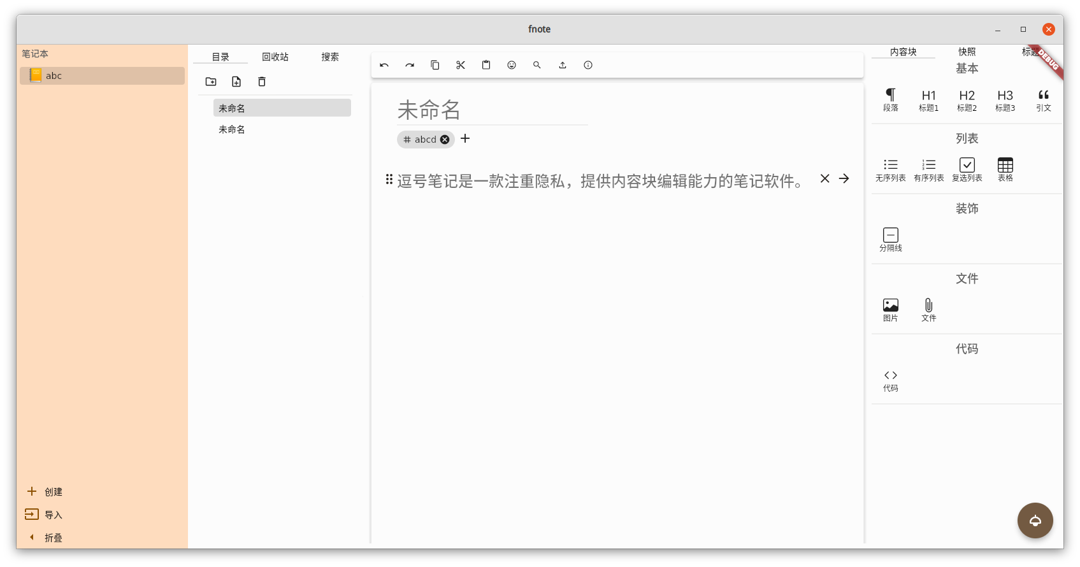Add a new tag with plus button
The image size is (1080, 567).
[465, 139]
